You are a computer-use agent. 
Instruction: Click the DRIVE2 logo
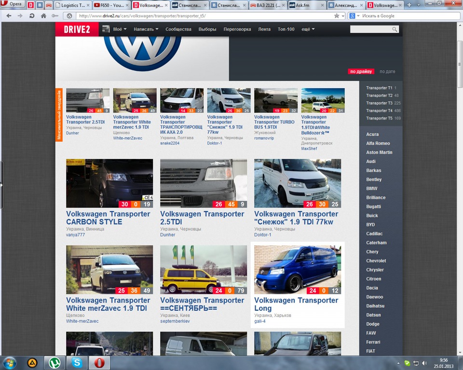coord(77,29)
